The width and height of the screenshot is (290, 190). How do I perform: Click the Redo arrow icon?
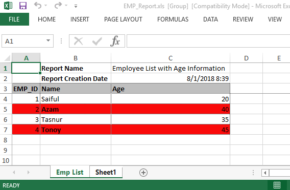pos(58,6)
